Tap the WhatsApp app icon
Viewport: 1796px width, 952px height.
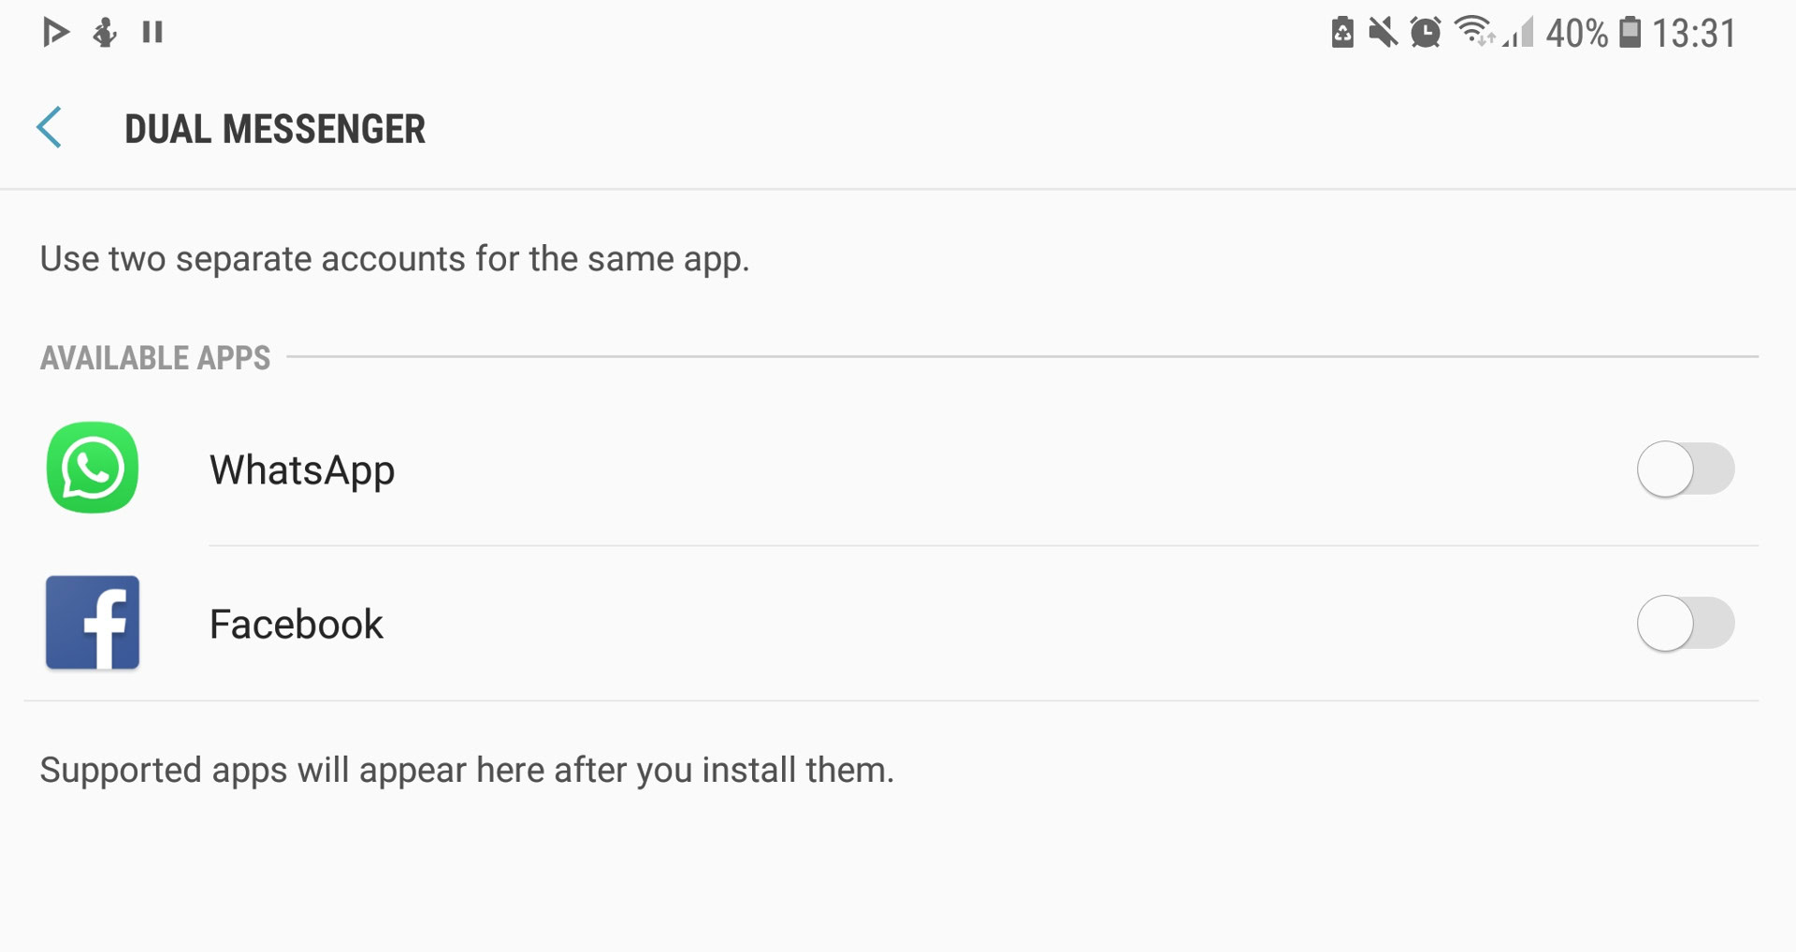tap(93, 468)
